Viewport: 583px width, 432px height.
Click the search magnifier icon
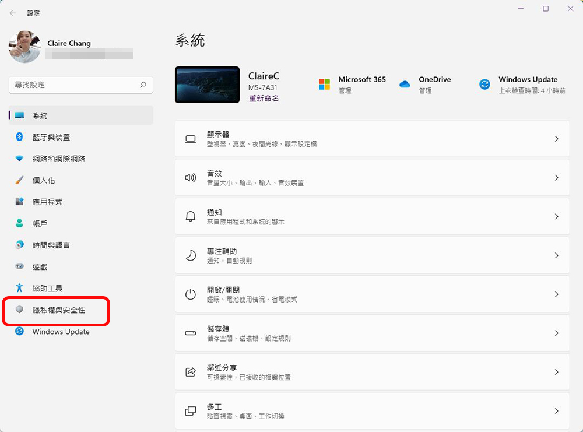point(143,85)
